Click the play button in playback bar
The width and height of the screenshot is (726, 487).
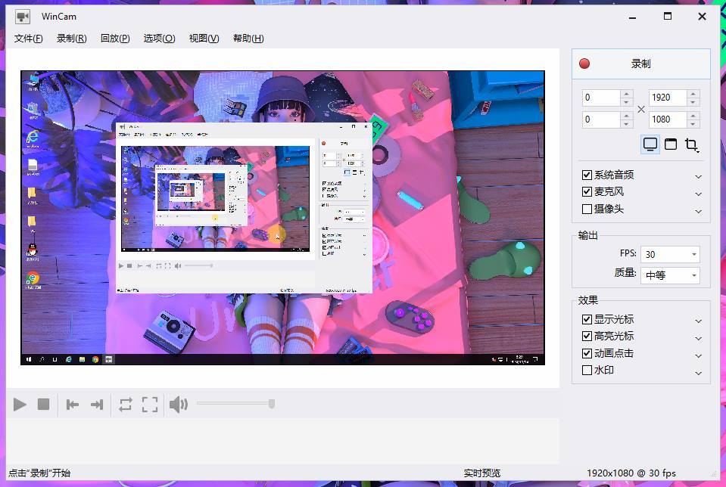point(20,405)
